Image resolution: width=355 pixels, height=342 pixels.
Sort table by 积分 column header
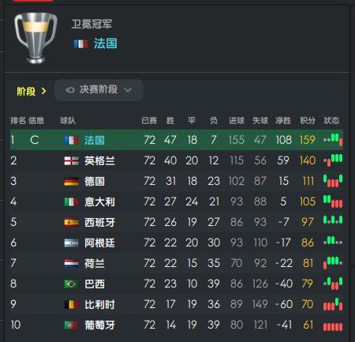[308, 121]
